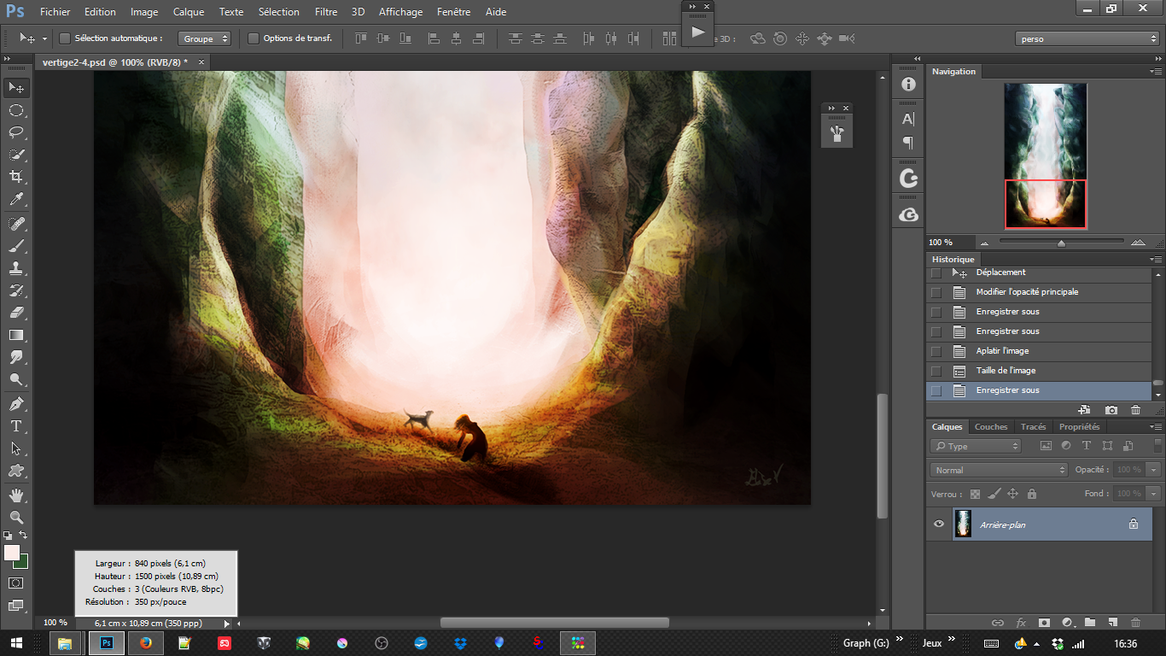Open the Groupe dropdown
This screenshot has height=656, width=1166.
tap(205, 38)
